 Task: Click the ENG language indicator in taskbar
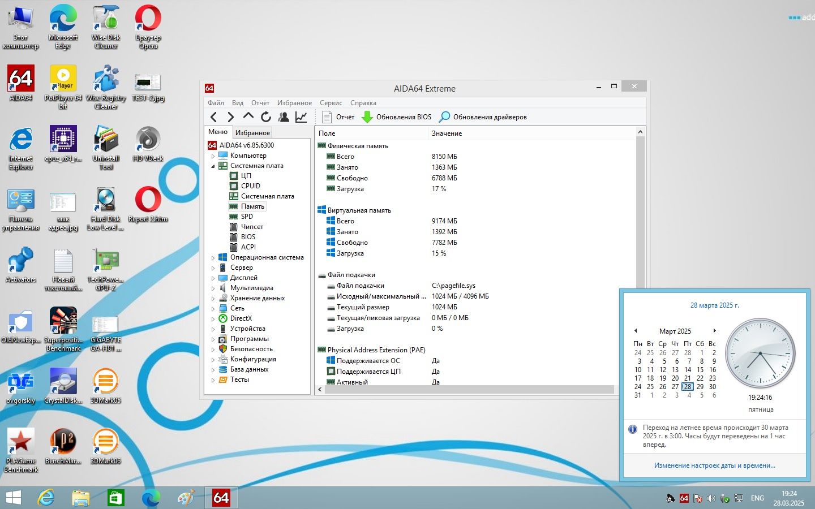coord(757,498)
